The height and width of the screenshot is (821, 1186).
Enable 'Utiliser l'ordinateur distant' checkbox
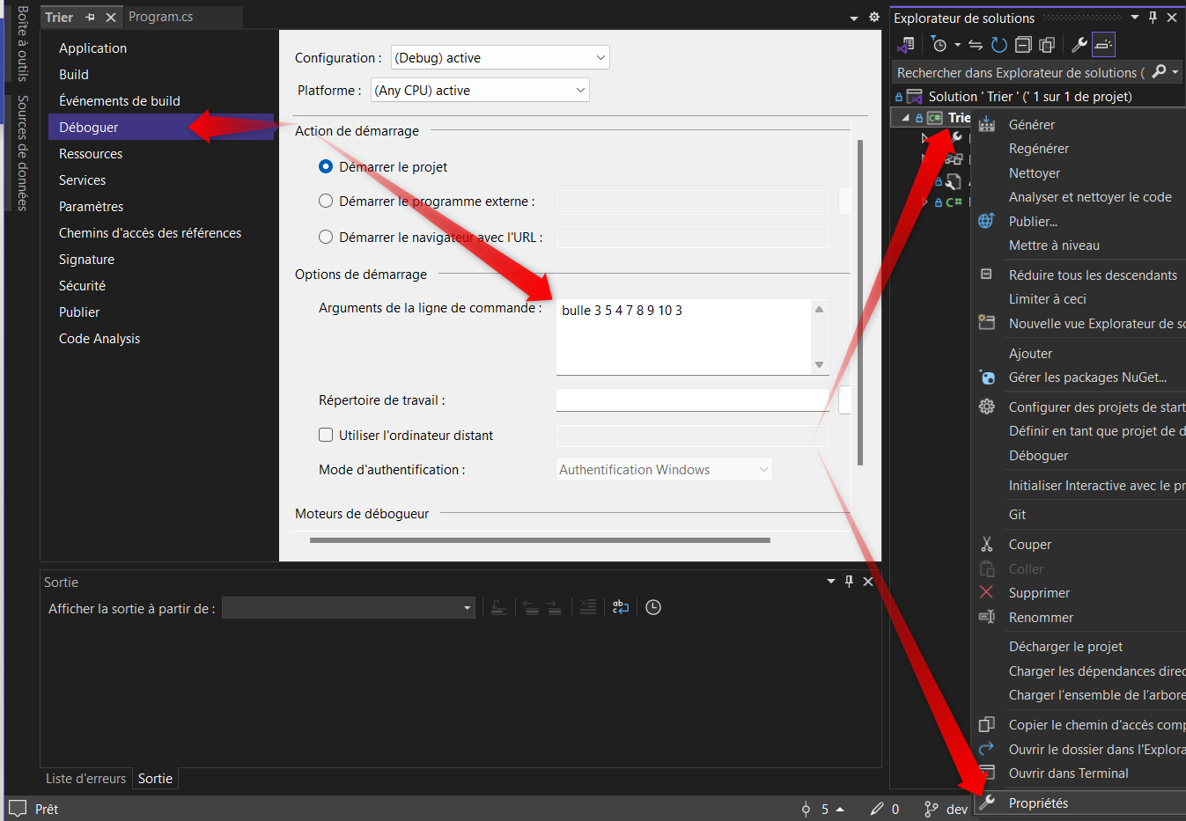tap(326, 435)
